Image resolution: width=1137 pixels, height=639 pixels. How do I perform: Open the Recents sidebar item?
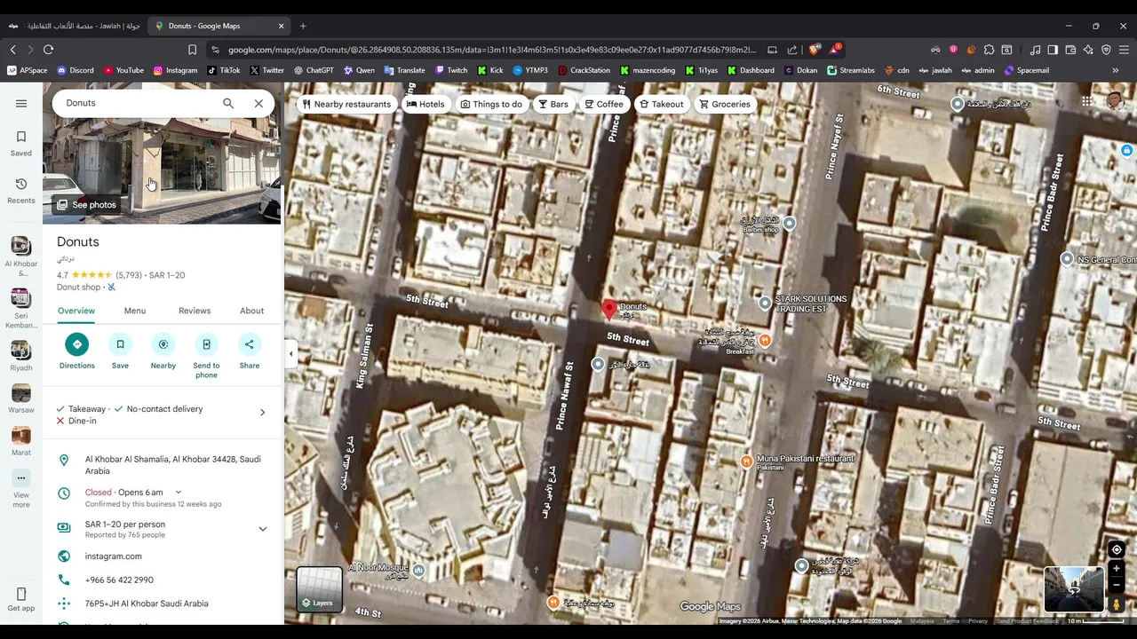point(21,190)
